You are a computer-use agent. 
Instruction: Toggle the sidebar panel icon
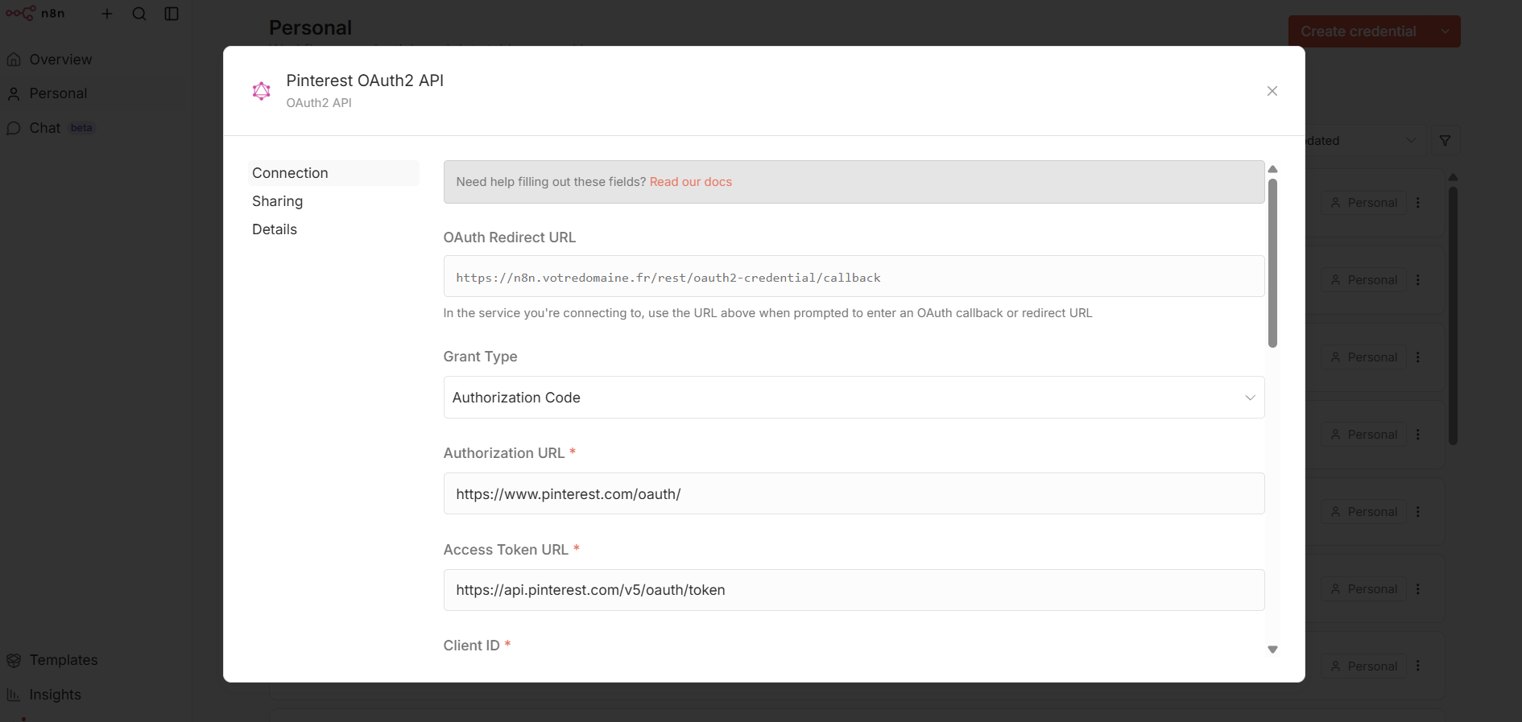[172, 14]
